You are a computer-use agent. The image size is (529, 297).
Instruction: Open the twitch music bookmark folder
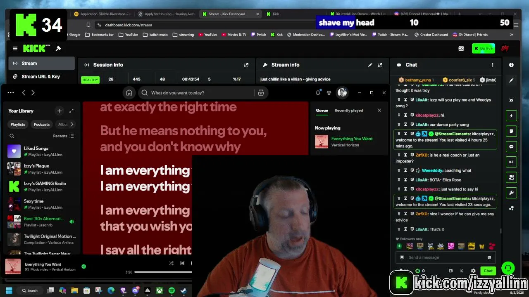tap(155, 35)
